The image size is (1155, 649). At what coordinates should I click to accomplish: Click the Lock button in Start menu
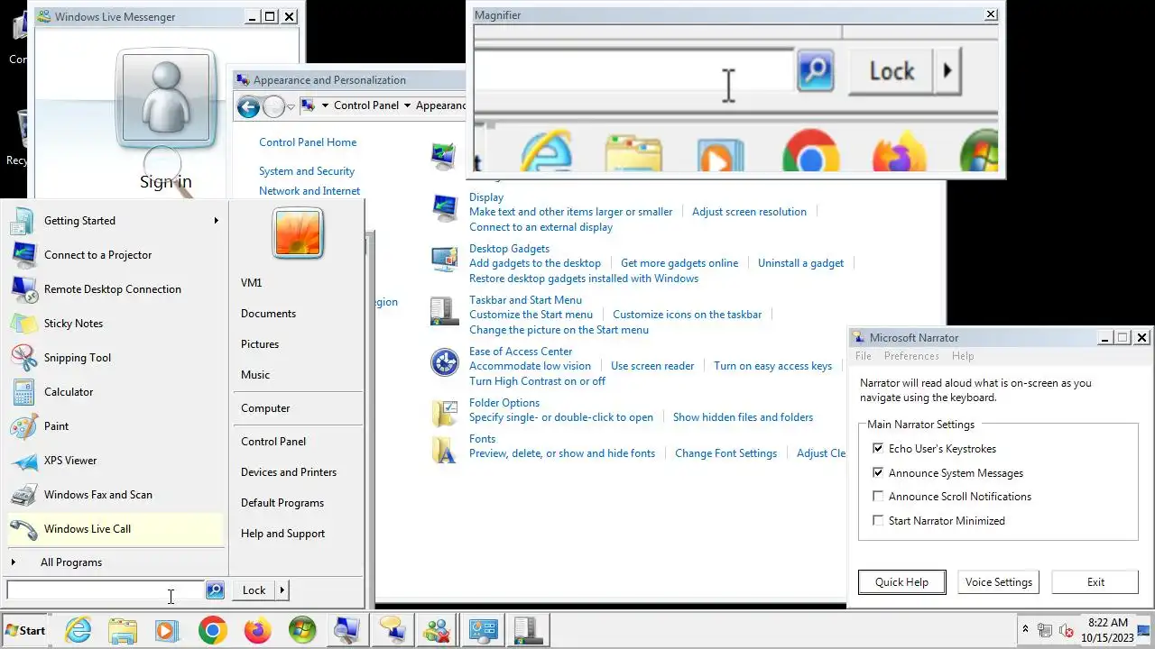254,590
